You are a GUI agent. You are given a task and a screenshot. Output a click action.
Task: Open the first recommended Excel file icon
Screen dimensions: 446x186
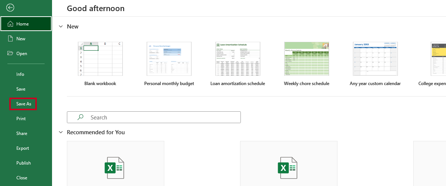115,168
